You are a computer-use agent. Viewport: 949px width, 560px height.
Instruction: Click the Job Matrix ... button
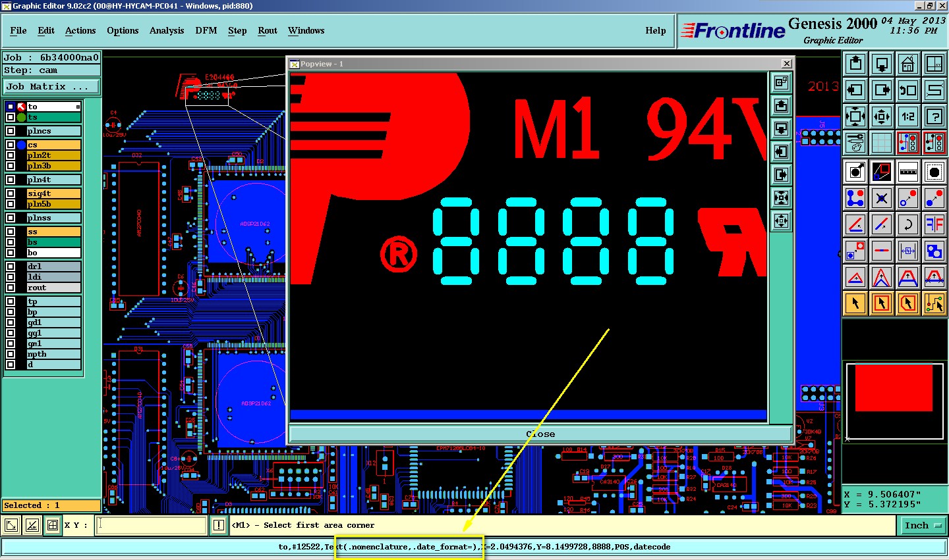(x=51, y=86)
